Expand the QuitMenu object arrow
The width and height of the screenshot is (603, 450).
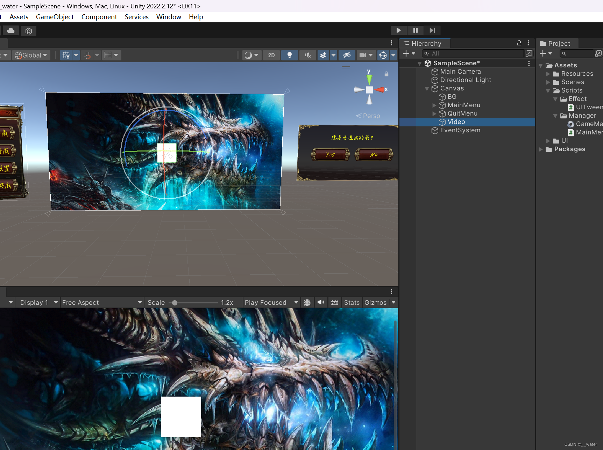[434, 113]
